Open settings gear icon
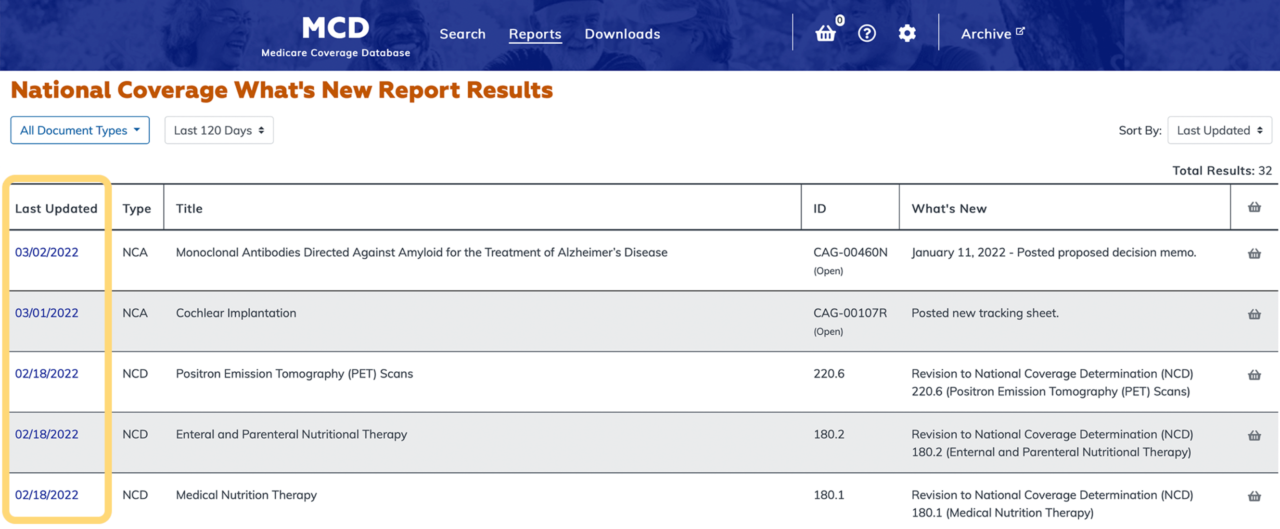 tap(907, 33)
